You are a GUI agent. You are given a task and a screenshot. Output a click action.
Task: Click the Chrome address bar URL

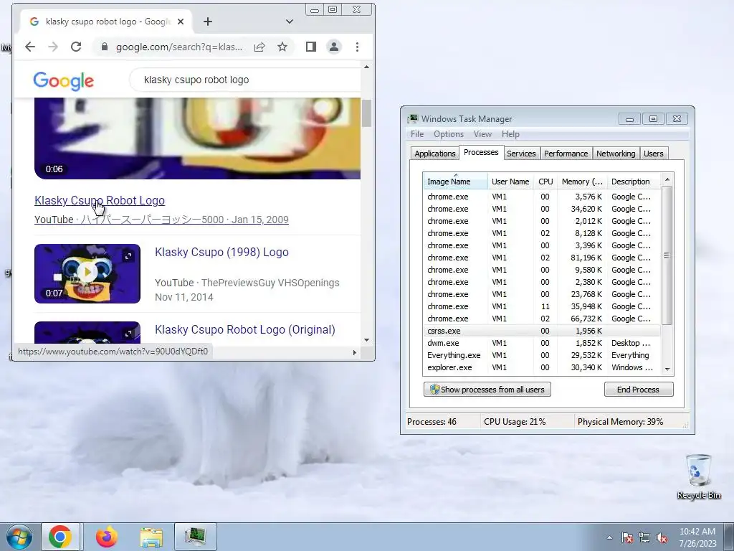[x=179, y=47]
